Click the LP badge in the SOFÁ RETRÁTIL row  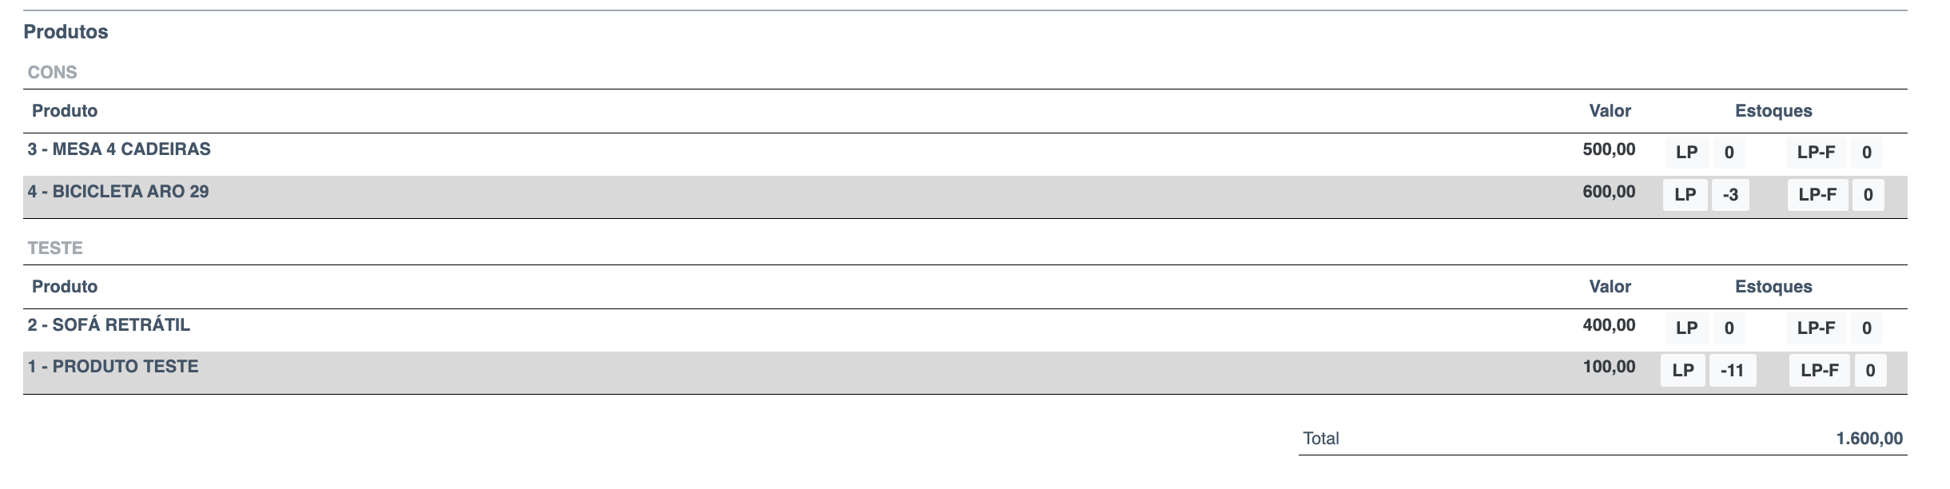[1686, 328]
